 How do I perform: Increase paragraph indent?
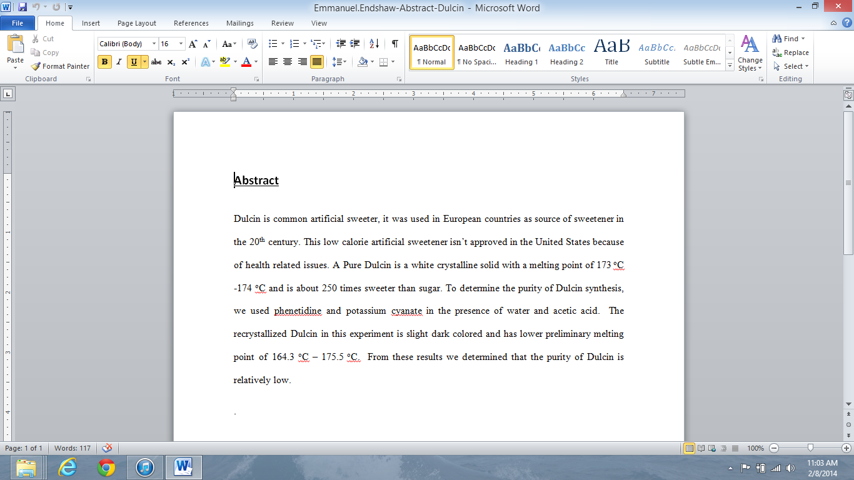[355, 44]
